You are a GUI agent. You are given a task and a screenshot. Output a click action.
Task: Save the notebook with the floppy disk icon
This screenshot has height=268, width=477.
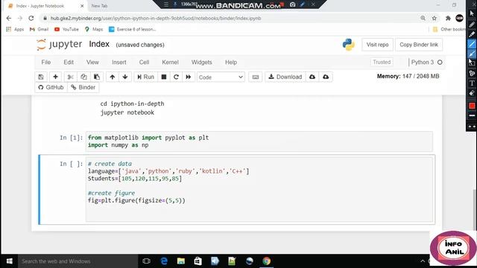41,77
